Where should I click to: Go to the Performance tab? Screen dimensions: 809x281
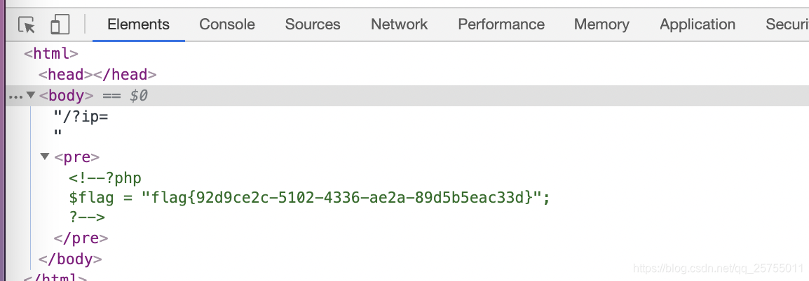pos(501,24)
